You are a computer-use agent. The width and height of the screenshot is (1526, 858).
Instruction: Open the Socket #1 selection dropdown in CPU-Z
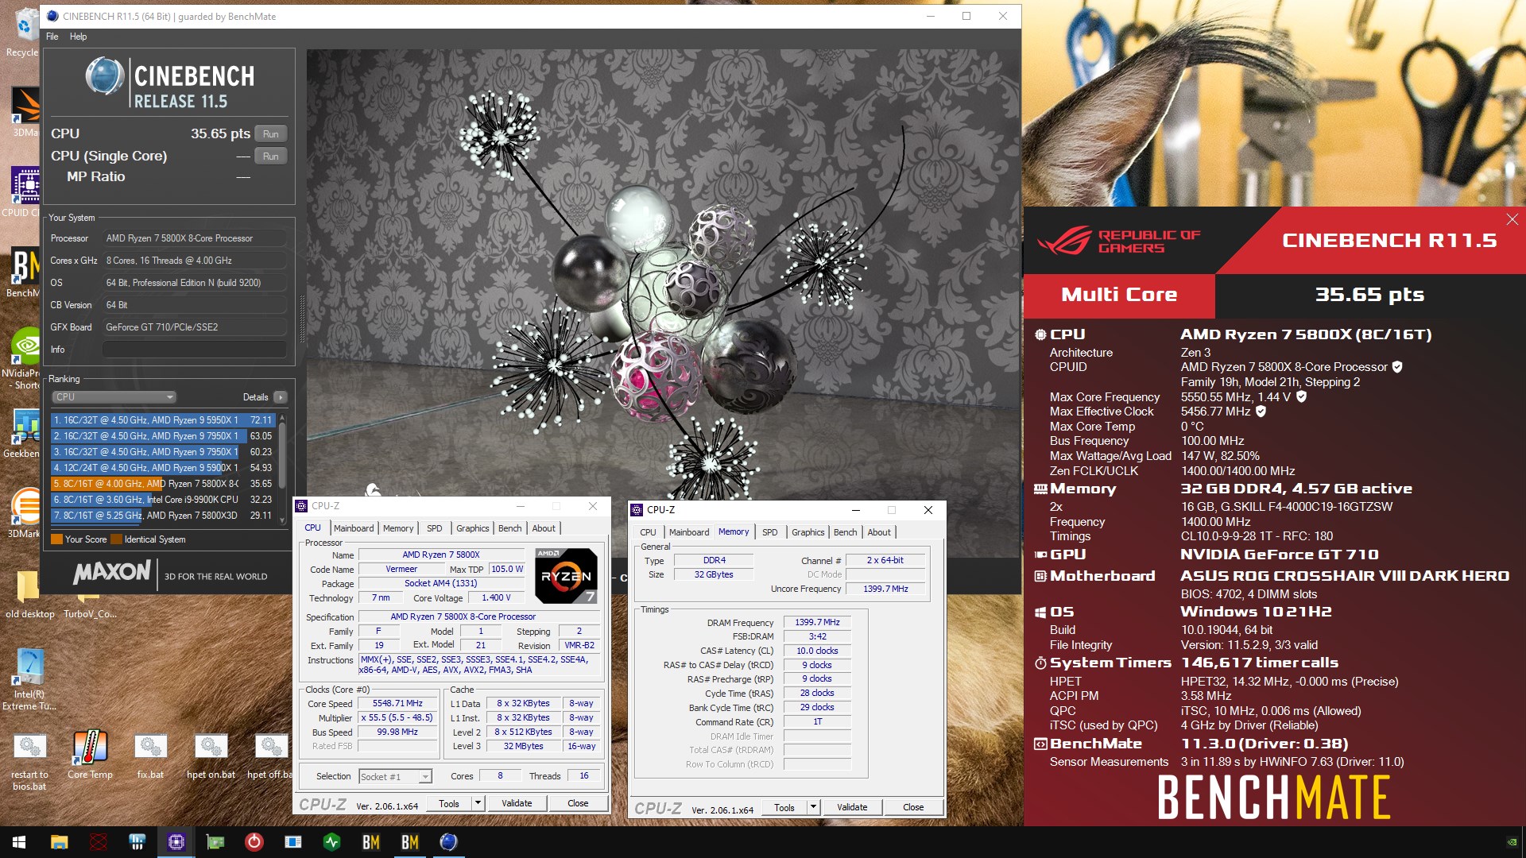click(x=395, y=776)
